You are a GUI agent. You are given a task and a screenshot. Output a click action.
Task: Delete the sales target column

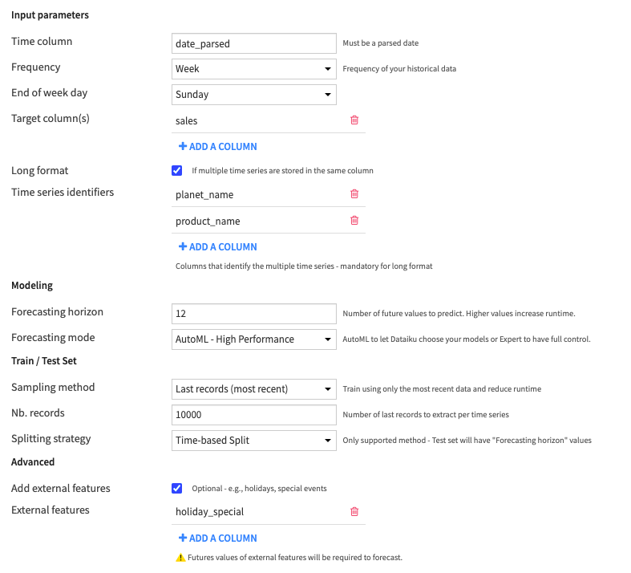354,120
